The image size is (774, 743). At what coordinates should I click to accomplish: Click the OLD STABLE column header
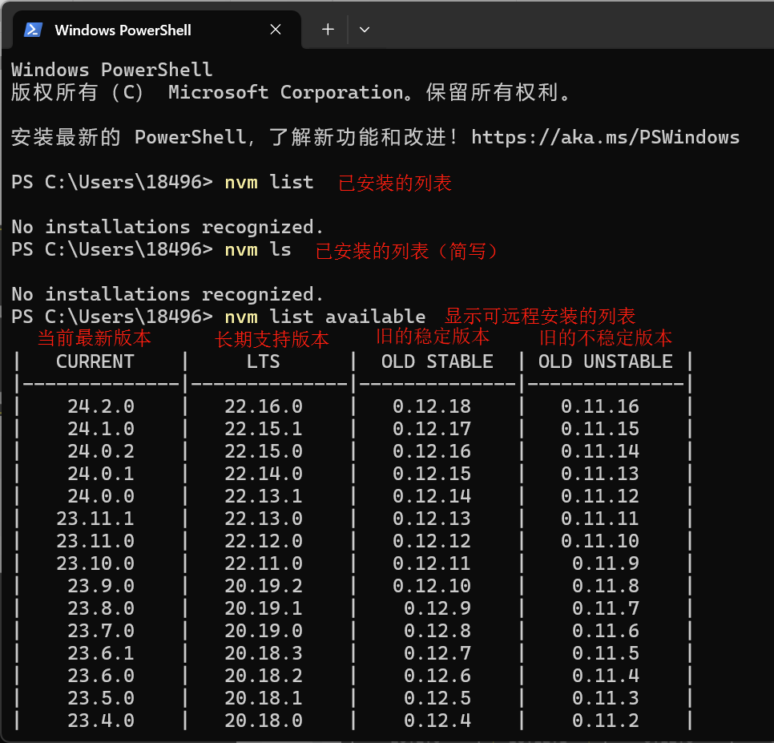point(437,361)
